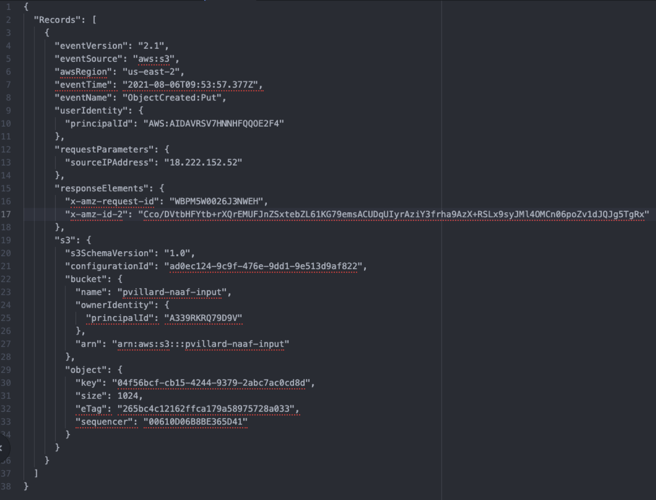Place cursor on the "aws:s3" eventSource value
This screenshot has width=656, height=500.
tap(154, 59)
